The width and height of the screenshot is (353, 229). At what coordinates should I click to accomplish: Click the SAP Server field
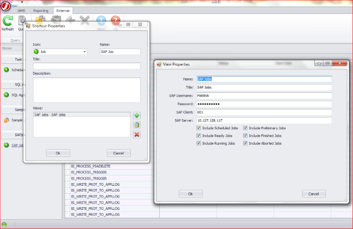(x=264, y=121)
